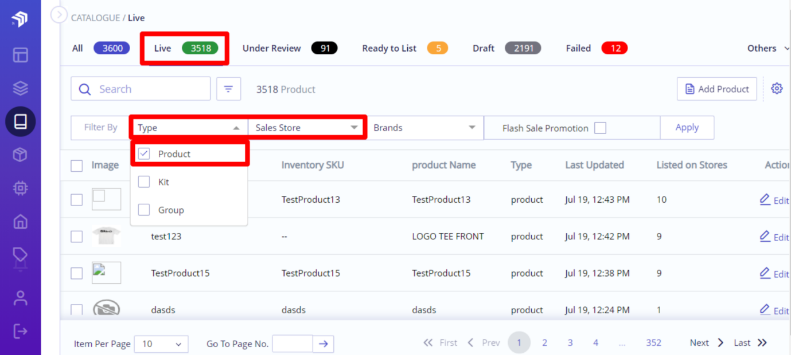Image resolution: width=791 pixels, height=355 pixels.
Task: Switch to the Failed tab
Action: [x=597, y=48]
